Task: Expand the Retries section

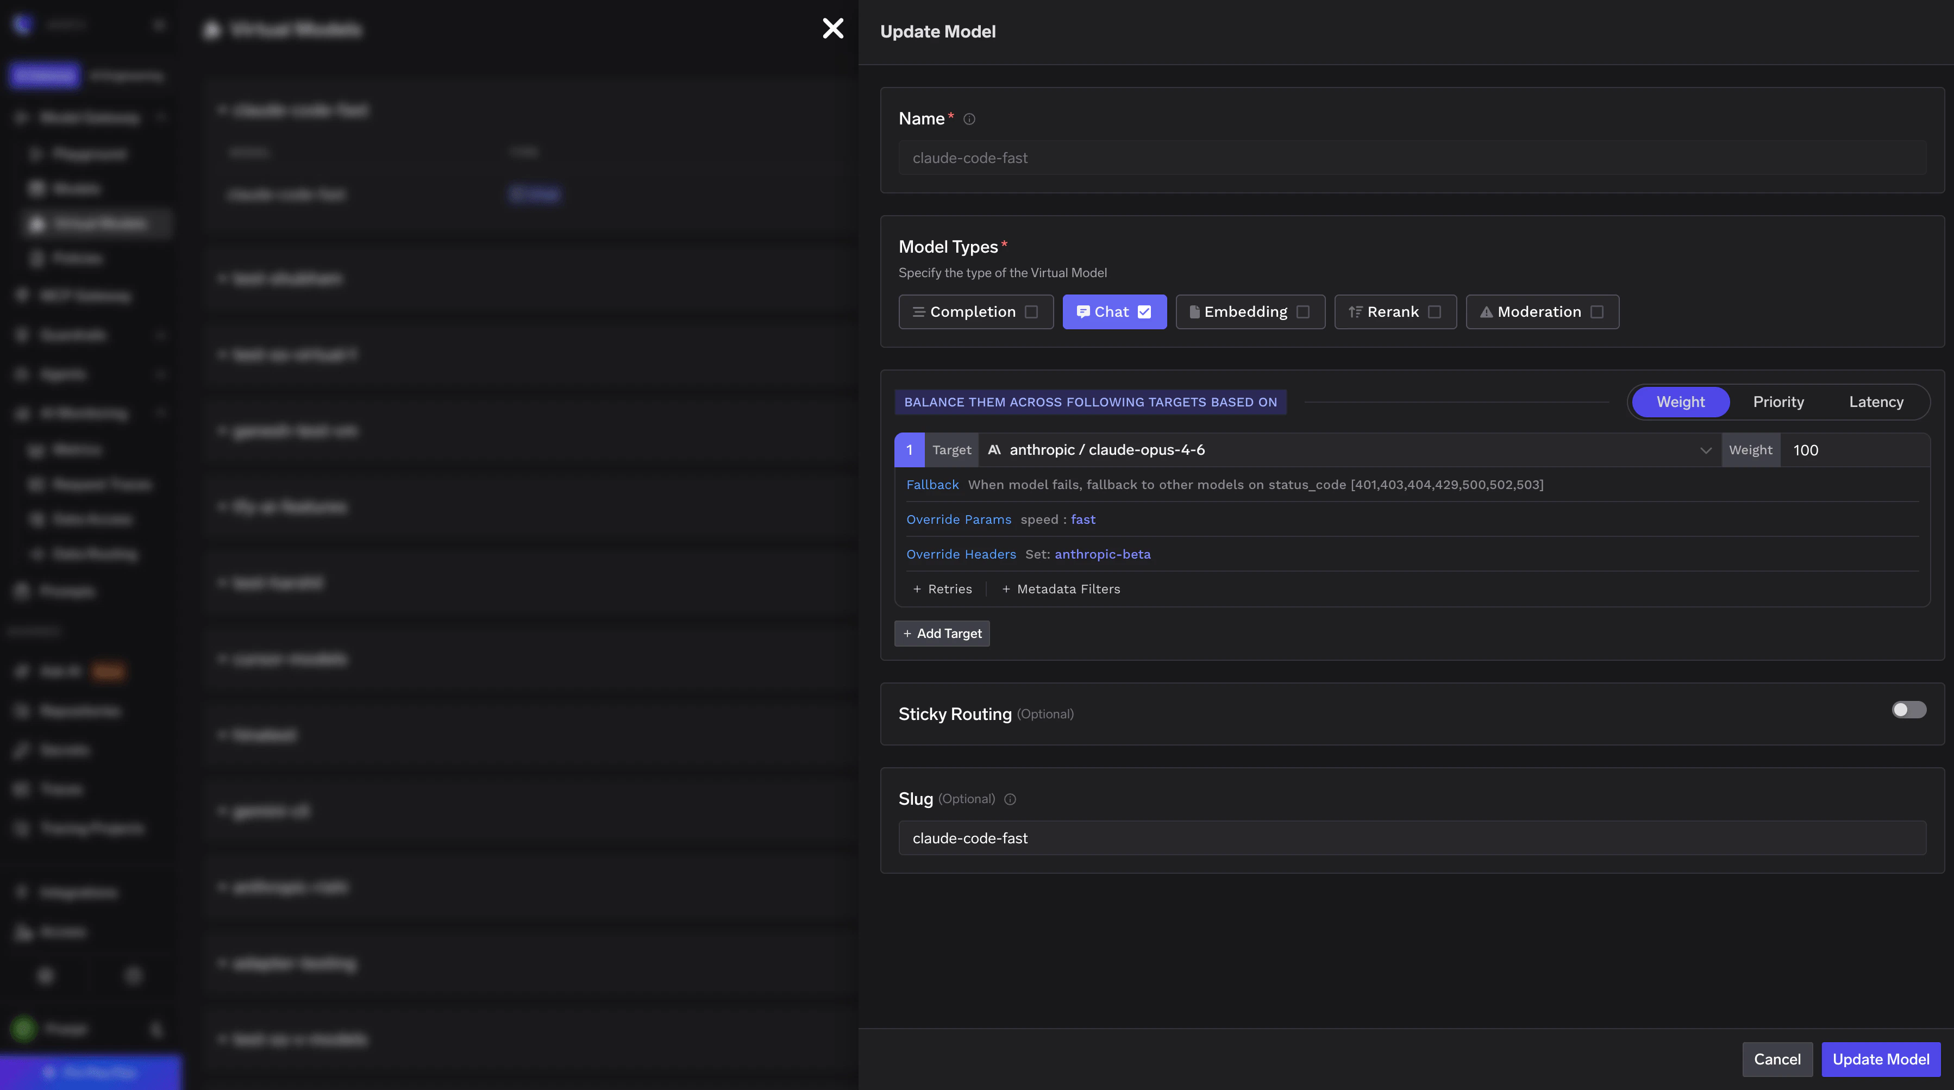Action: tap(942, 588)
